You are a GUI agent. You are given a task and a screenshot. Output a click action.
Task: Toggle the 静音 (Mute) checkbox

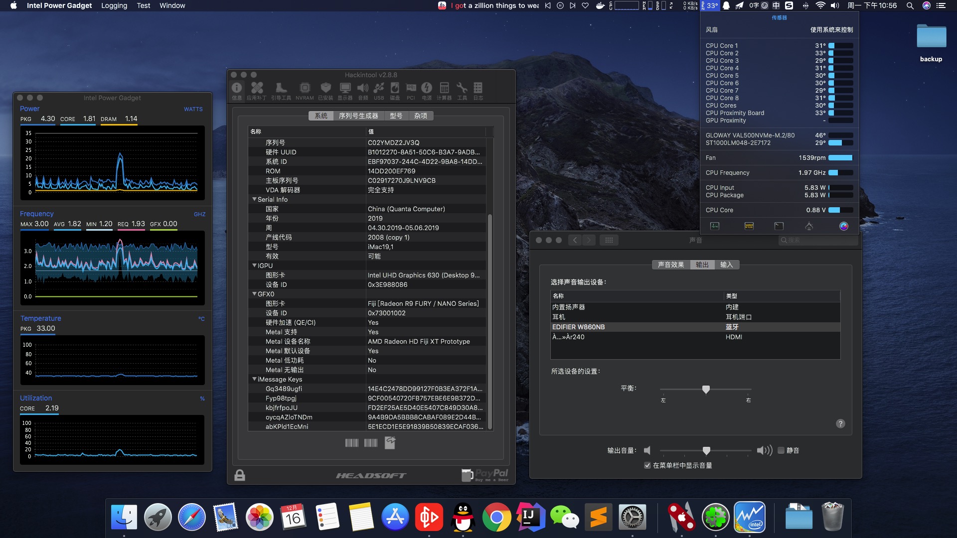coord(781,450)
